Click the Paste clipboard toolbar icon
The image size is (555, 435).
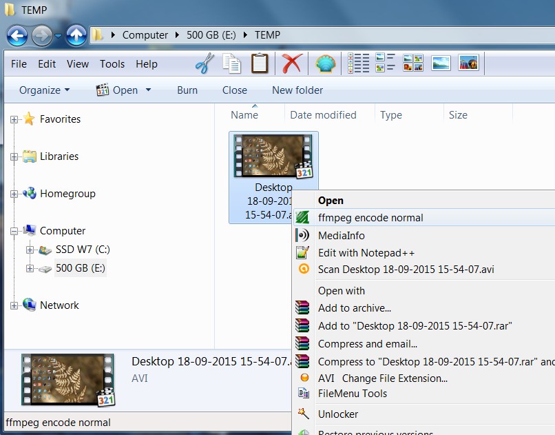260,63
